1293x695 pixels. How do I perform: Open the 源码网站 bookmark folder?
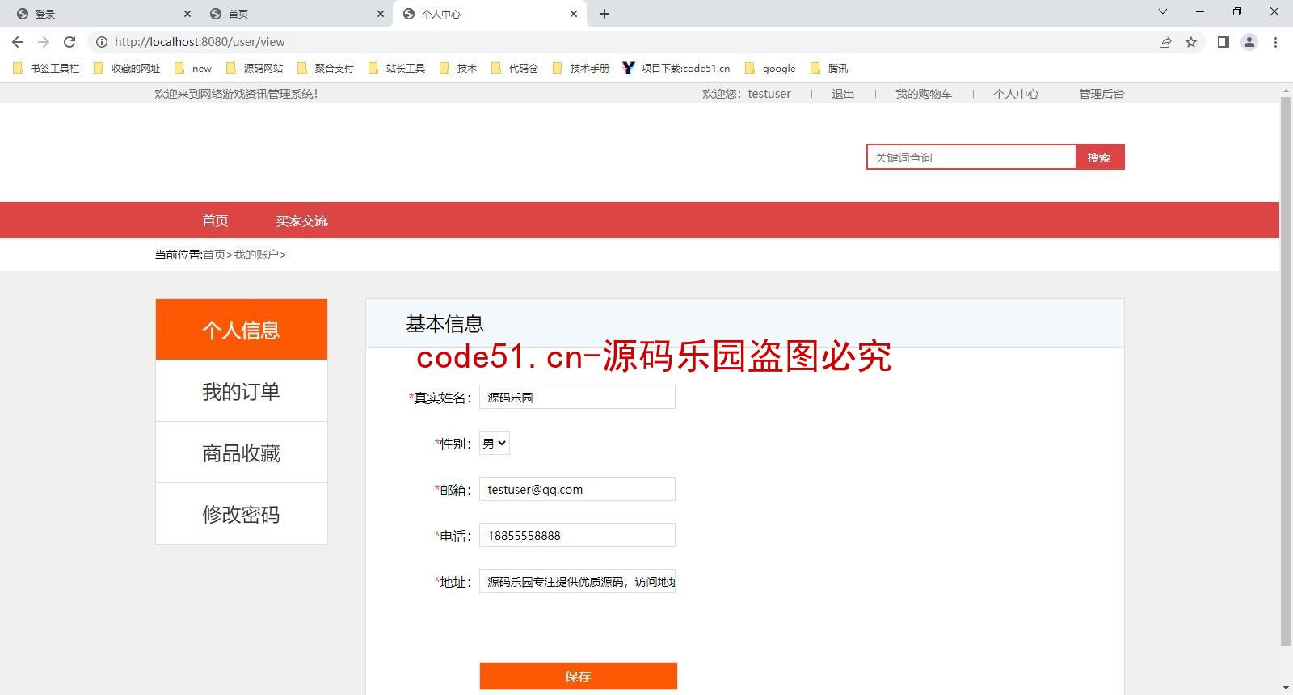[255, 69]
